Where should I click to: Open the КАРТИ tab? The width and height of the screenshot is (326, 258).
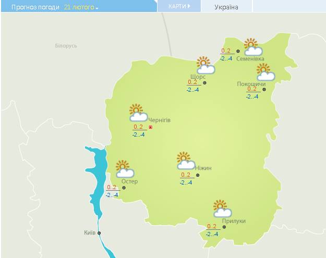(179, 6)
